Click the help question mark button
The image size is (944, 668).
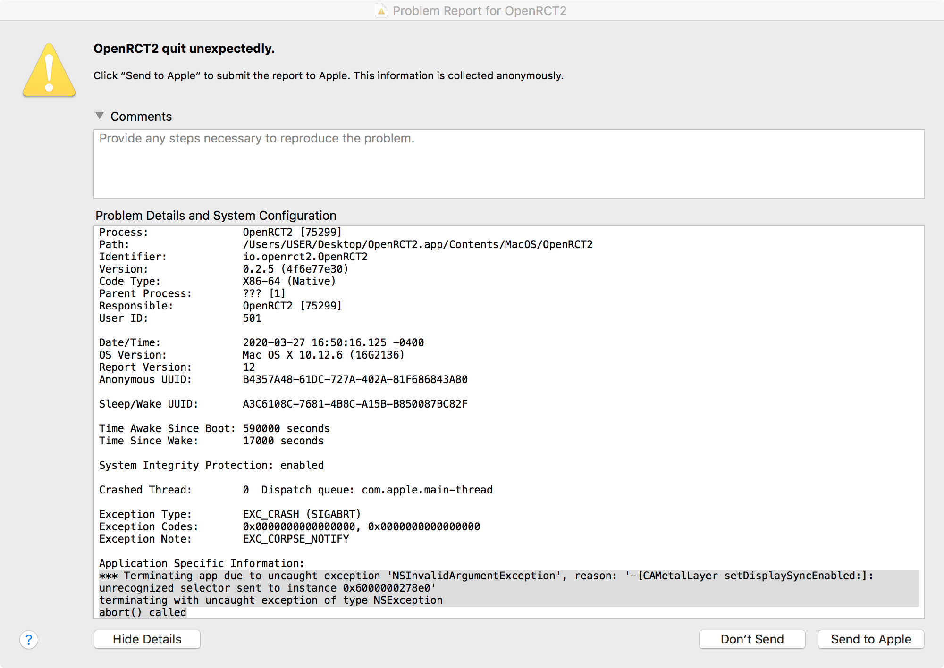(x=29, y=640)
